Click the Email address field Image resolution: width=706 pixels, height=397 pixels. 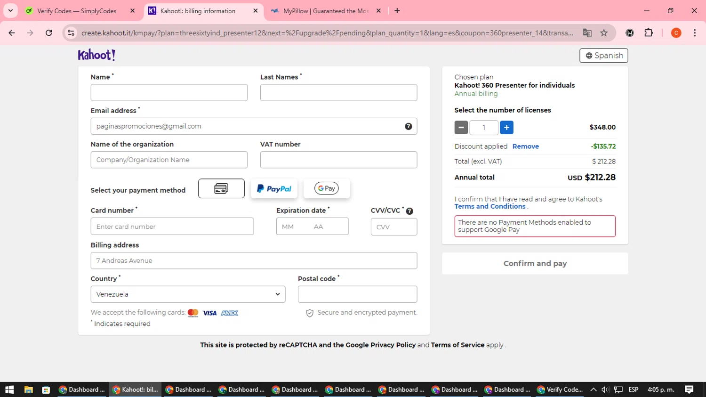pos(254,126)
